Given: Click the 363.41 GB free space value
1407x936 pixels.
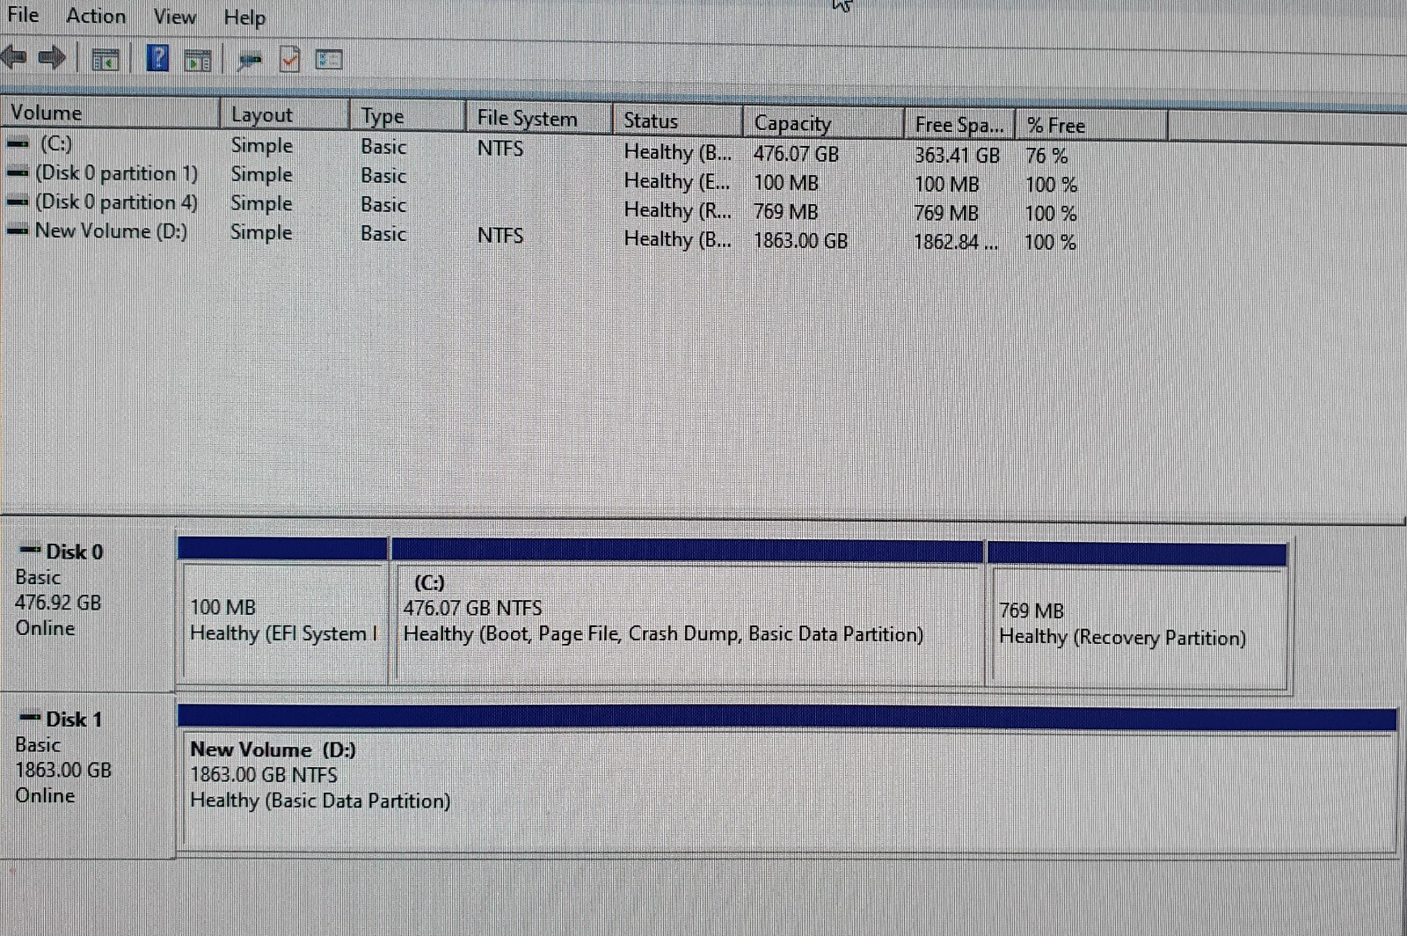Looking at the screenshot, I should click(957, 156).
